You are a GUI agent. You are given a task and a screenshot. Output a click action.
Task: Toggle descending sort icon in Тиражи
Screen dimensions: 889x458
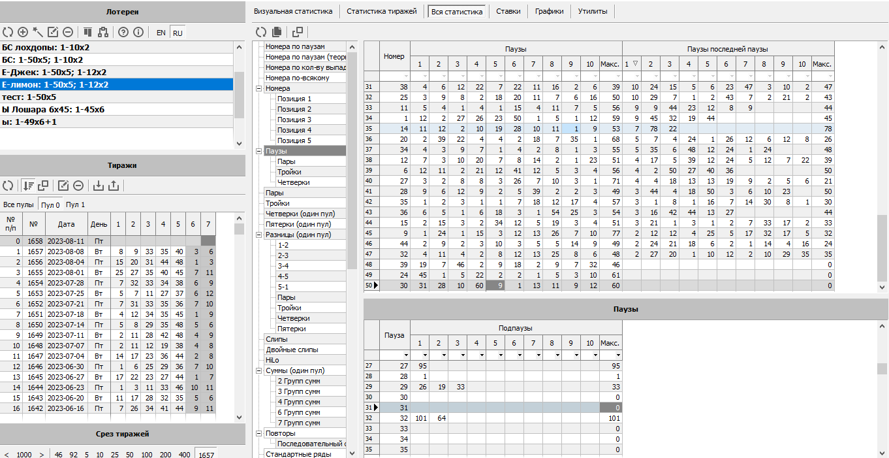pos(28,186)
